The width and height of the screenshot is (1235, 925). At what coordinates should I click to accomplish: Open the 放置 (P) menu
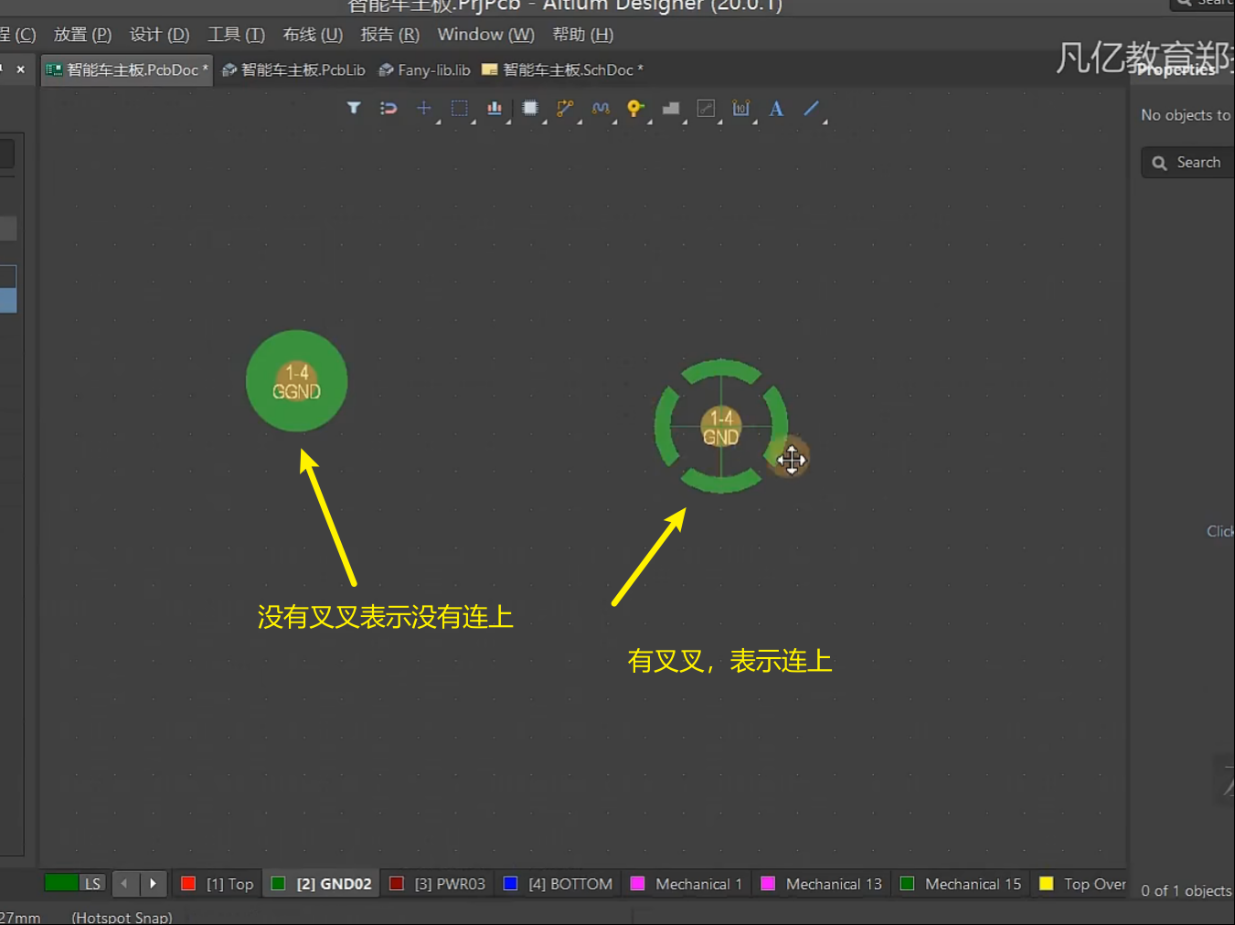(x=82, y=35)
